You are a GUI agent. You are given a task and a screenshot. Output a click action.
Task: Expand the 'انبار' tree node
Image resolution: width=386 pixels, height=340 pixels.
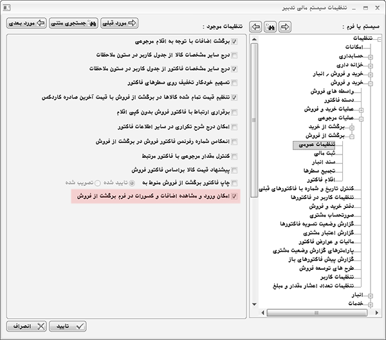371,294
